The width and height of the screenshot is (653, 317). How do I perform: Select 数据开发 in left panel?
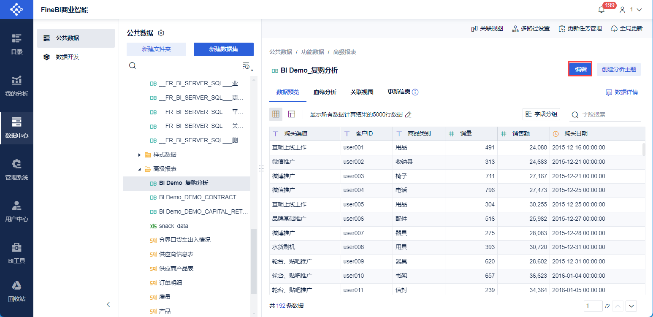(76, 57)
